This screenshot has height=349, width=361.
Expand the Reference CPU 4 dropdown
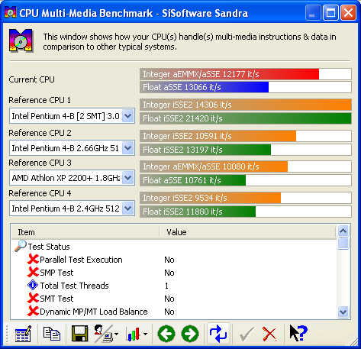click(127, 208)
